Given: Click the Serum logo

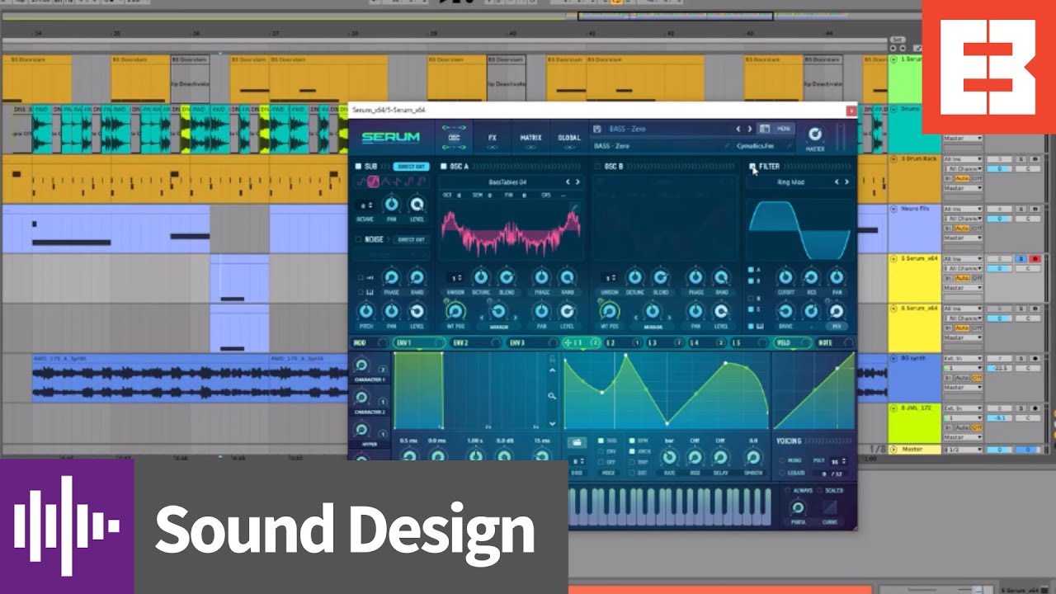Looking at the screenshot, I should [x=391, y=138].
